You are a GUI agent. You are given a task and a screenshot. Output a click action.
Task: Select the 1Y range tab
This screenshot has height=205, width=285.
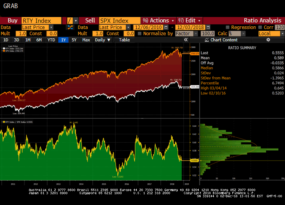pos(63,40)
